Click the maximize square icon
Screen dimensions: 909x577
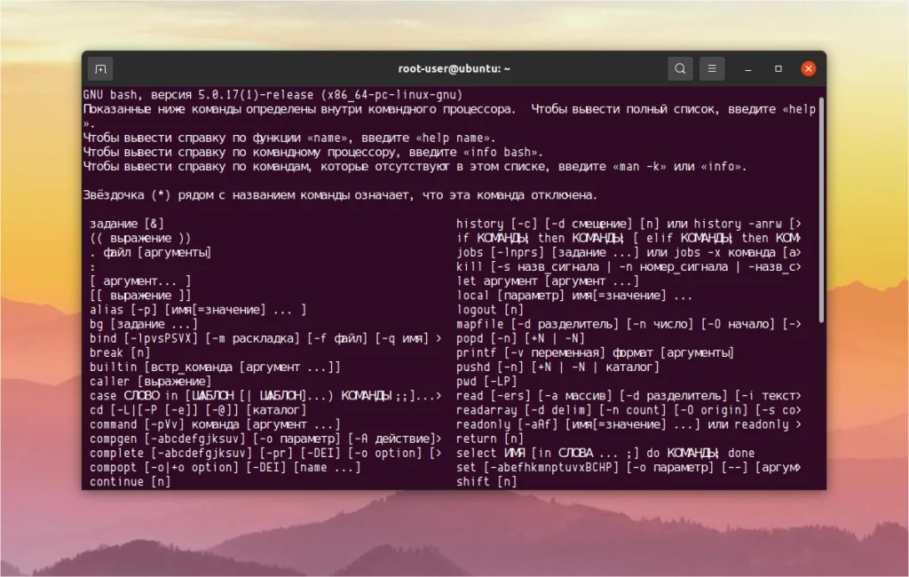[x=778, y=67]
